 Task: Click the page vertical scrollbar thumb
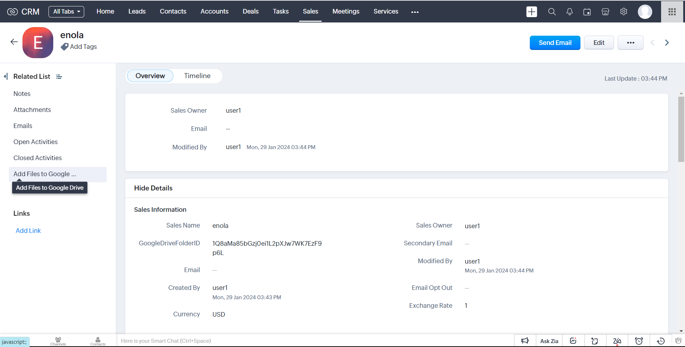[x=681, y=128]
